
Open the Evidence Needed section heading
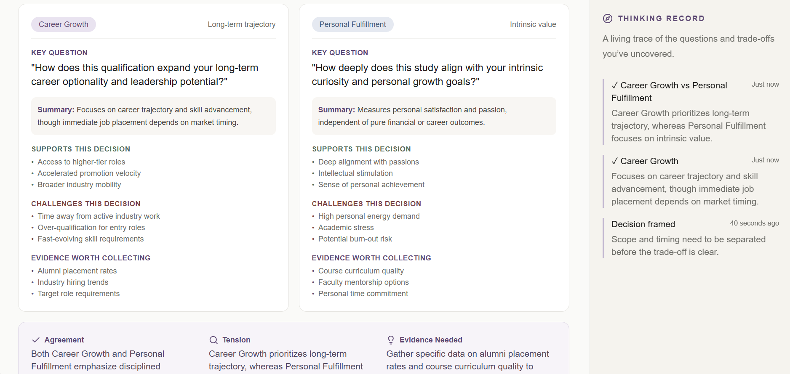click(x=431, y=340)
